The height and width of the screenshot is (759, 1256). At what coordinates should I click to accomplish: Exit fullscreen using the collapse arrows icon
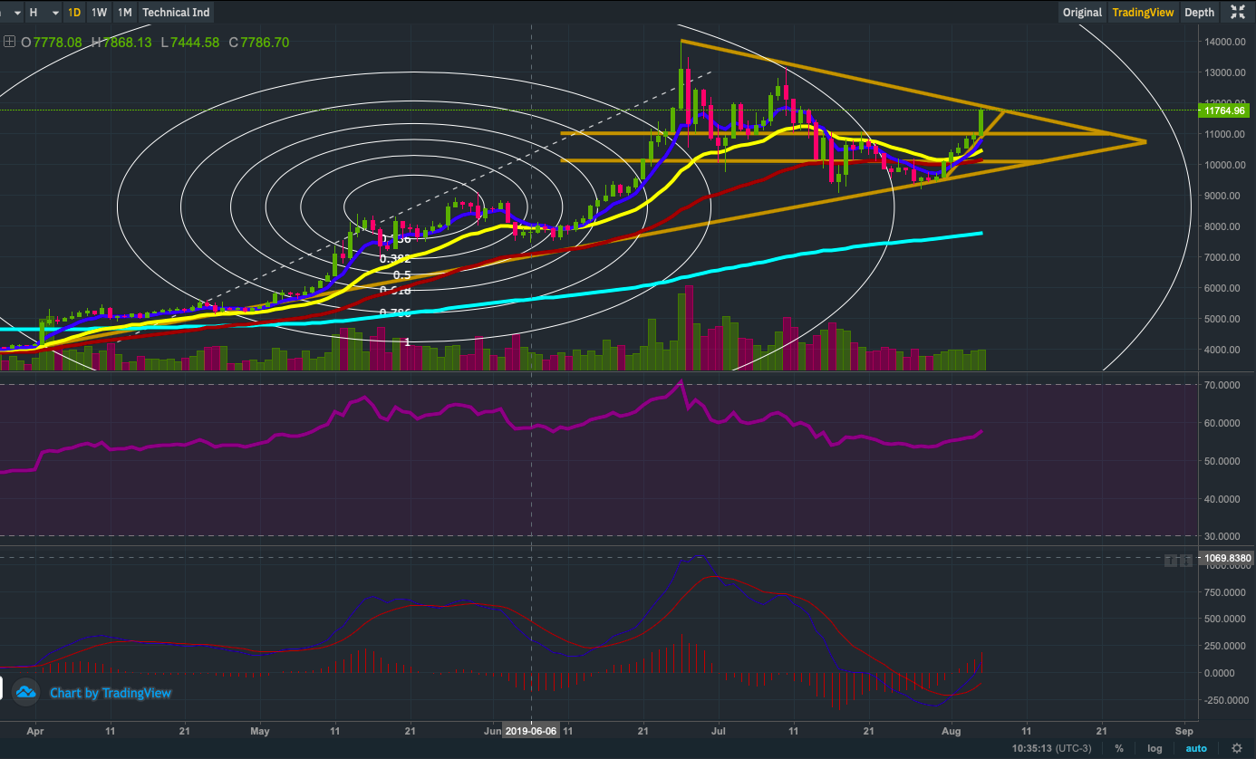click(x=1237, y=12)
